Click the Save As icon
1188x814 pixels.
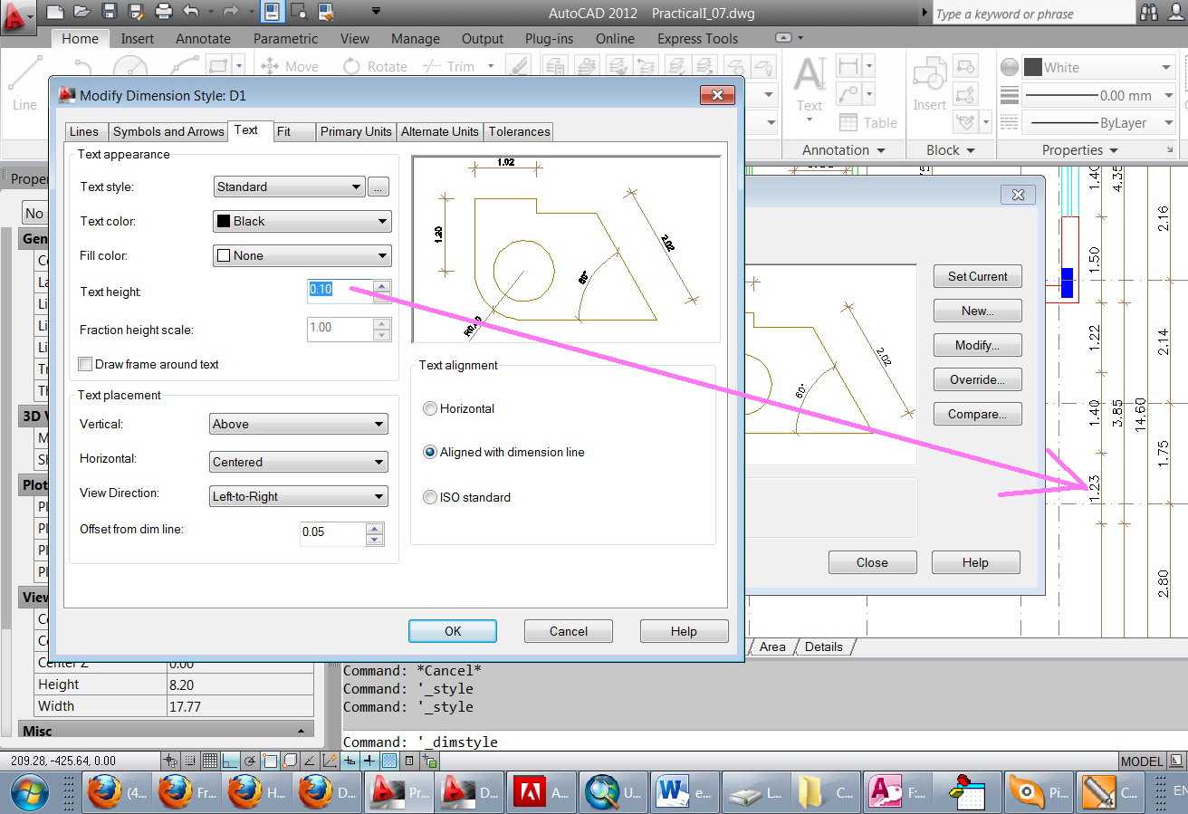coord(137,13)
